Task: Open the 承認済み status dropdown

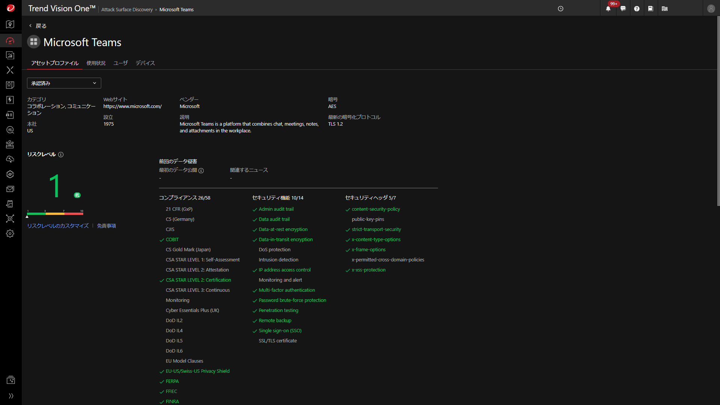Action: [x=64, y=83]
